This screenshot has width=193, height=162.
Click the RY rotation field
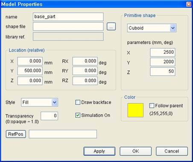coord(85,71)
